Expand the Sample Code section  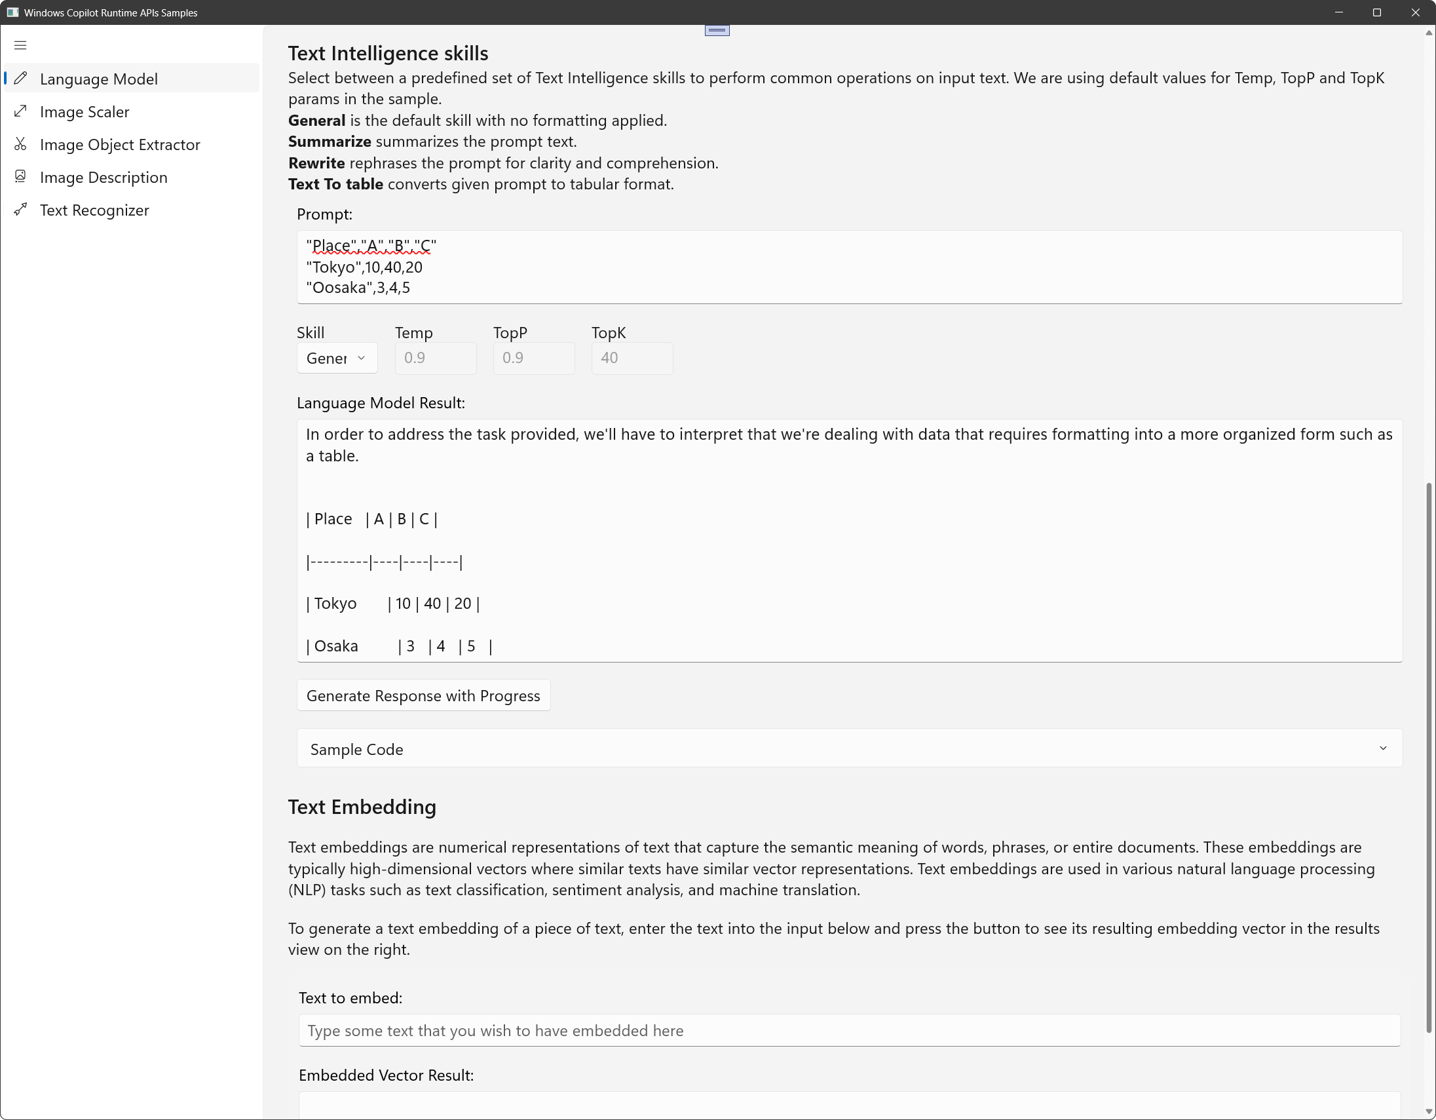point(848,748)
